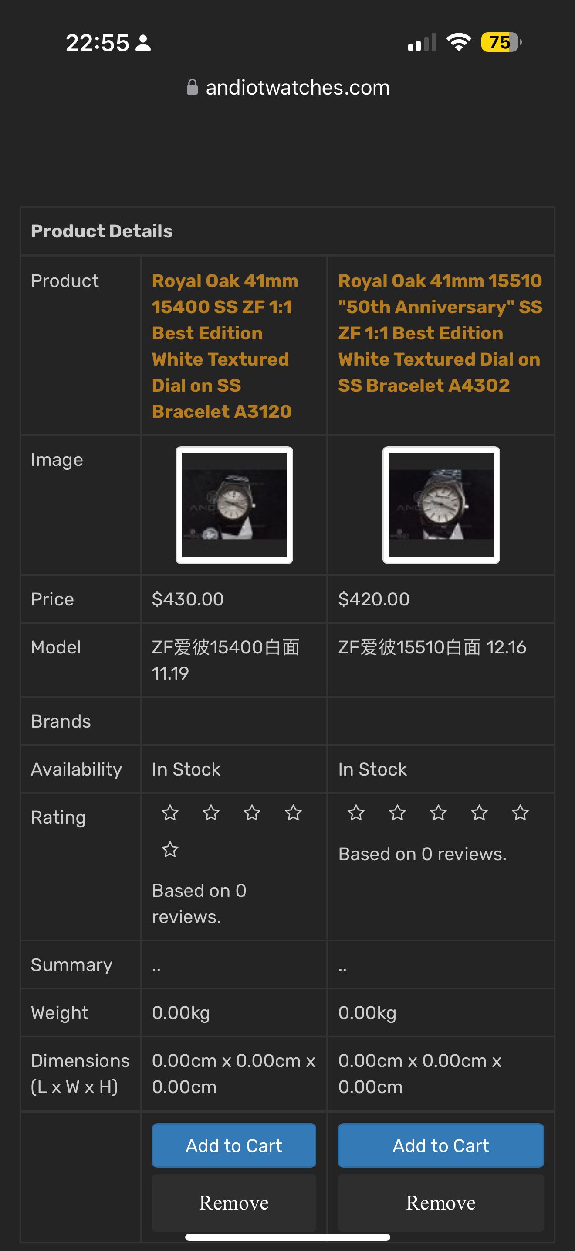Click last star in Royal Oak 15510 rating
Image resolution: width=575 pixels, height=1251 pixels.
pos(520,813)
